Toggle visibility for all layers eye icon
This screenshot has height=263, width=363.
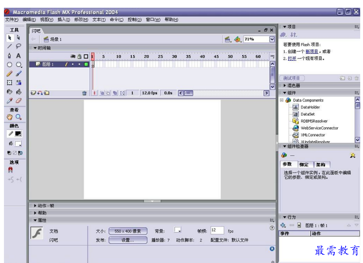point(73,56)
